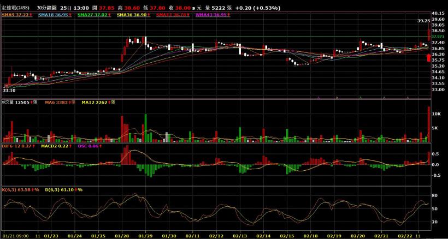This screenshot has width=448, height=239.
Task: Click the DIF6-12 0.27 indicator label
Action: click(18, 146)
